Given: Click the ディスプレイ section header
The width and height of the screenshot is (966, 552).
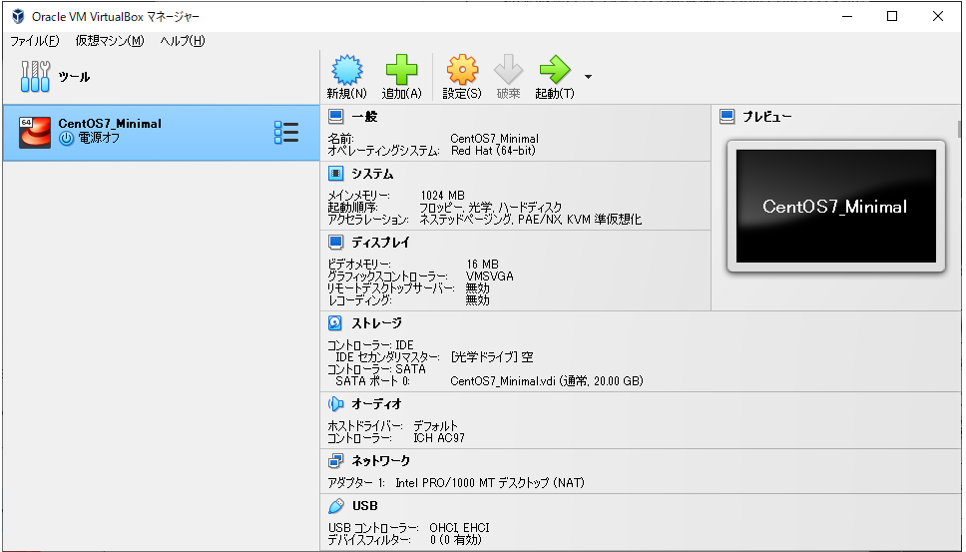Looking at the screenshot, I should (380, 243).
